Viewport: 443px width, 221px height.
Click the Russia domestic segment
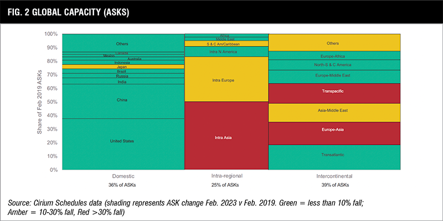point(122,76)
